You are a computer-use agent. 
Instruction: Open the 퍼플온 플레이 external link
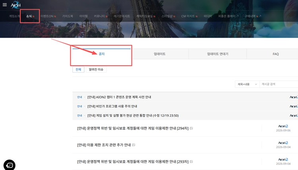tap(228, 16)
